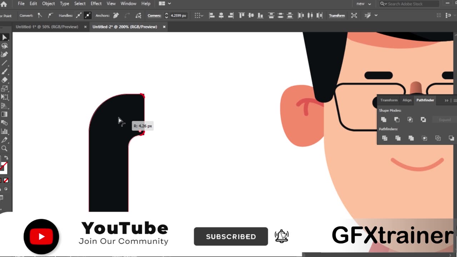457x257 pixels.
Task: Click Crop pathfinder icon
Action: click(425, 138)
